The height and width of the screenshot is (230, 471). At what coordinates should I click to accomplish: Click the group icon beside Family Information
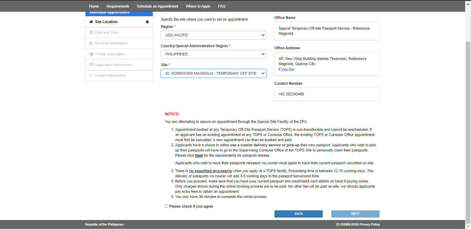[x=91, y=54]
